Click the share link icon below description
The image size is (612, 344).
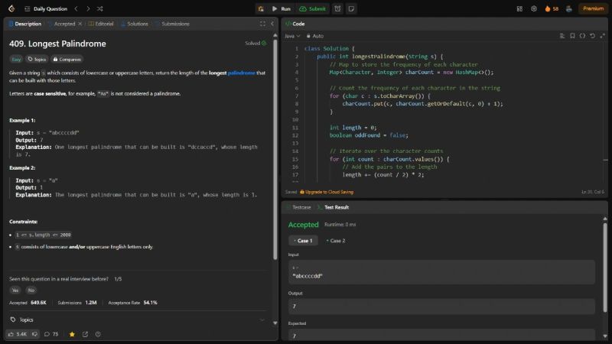point(85,334)
